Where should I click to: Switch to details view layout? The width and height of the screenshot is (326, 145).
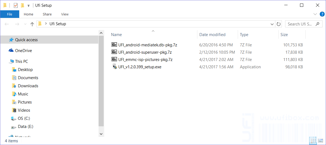click(313, 140)
